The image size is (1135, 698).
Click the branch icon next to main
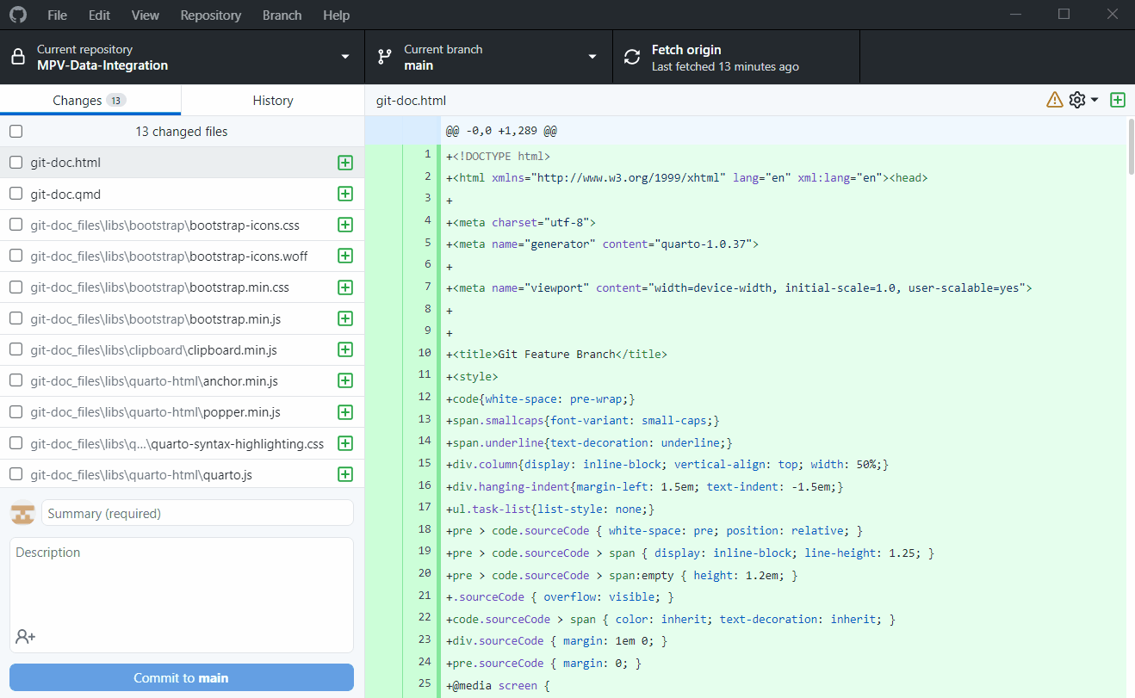tap(383, 56)
